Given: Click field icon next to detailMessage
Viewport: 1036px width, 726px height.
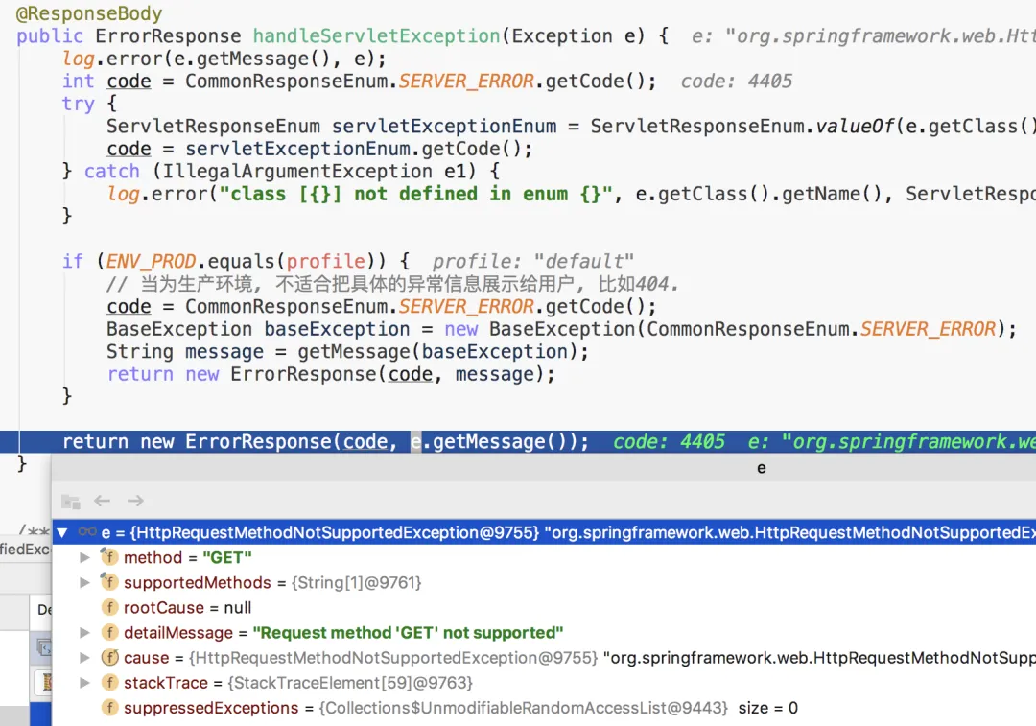Looking at the screenshot, I should point(109,633).
